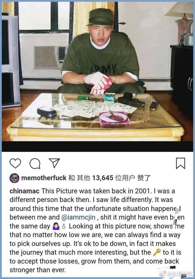Tap the main post photo of seated man

(x=97, y=71)
